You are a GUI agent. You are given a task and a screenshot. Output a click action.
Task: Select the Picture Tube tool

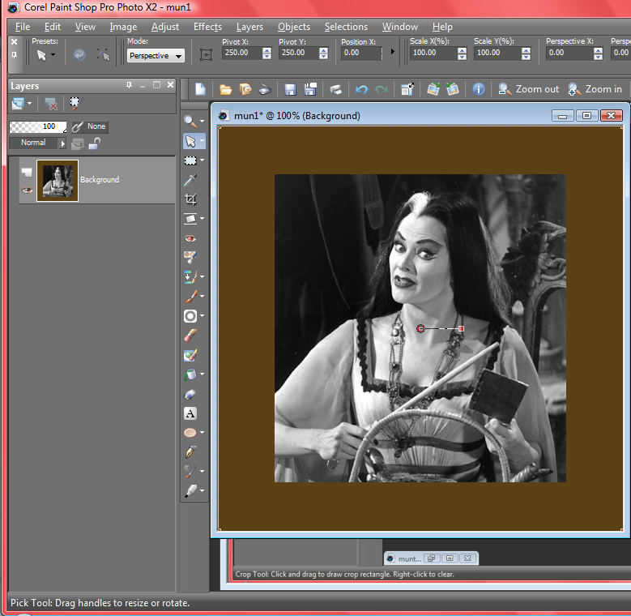point(190,394)
